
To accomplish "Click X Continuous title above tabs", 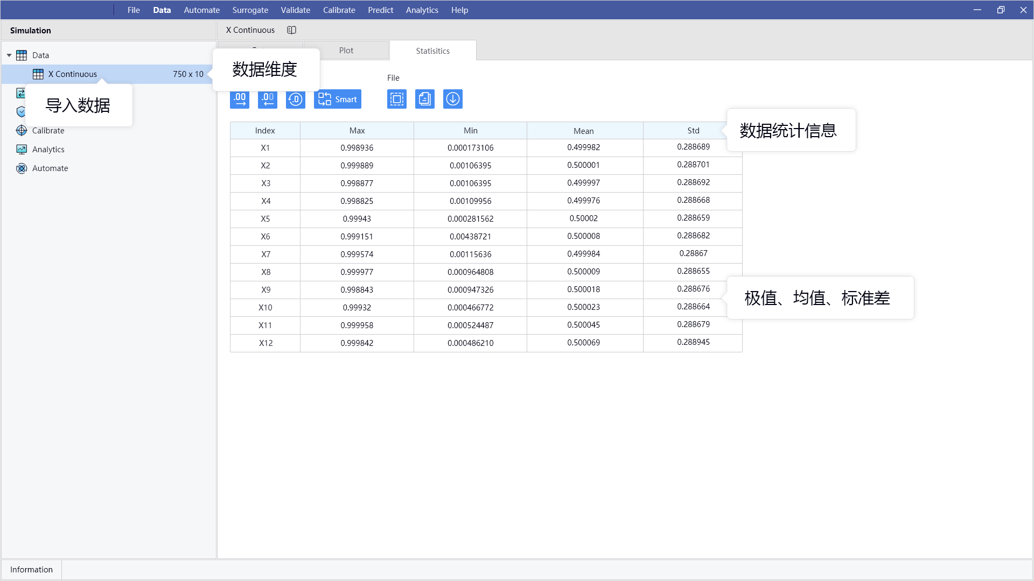I will tap(250, 30).
